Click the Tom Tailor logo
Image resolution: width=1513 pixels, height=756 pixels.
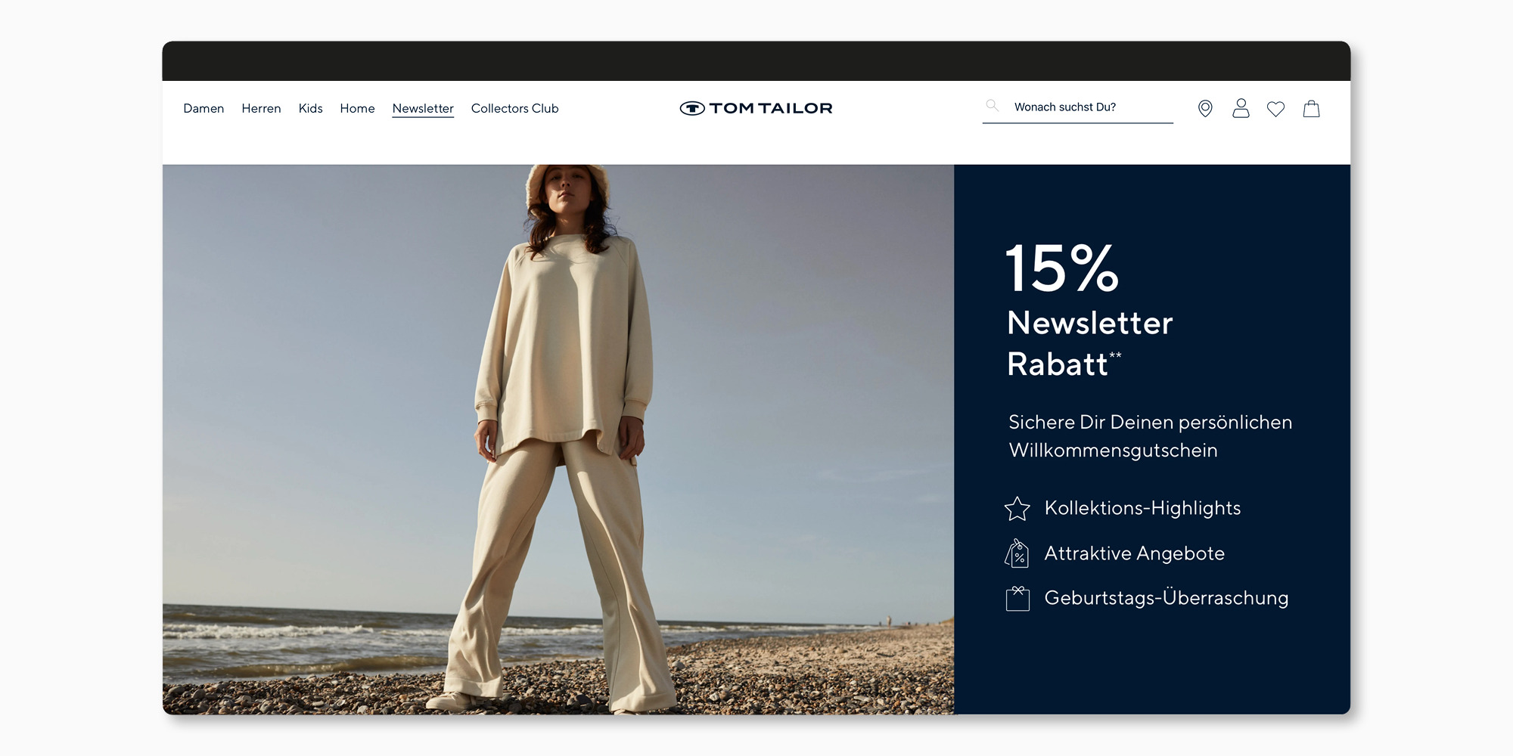click(x=756, y=108)
